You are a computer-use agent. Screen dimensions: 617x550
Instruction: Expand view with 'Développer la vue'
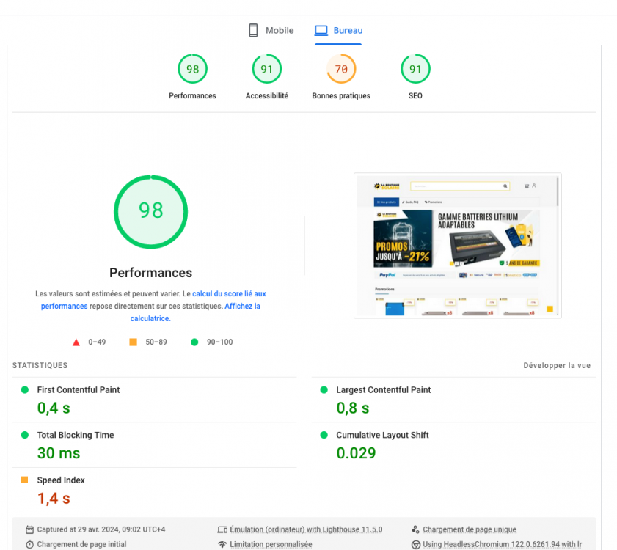[x=557, y=365]
